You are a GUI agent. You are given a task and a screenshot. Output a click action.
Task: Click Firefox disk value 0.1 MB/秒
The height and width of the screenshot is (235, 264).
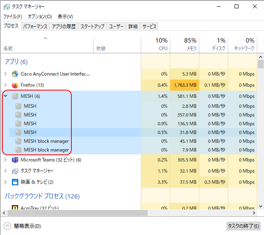(x=215, y=85)
